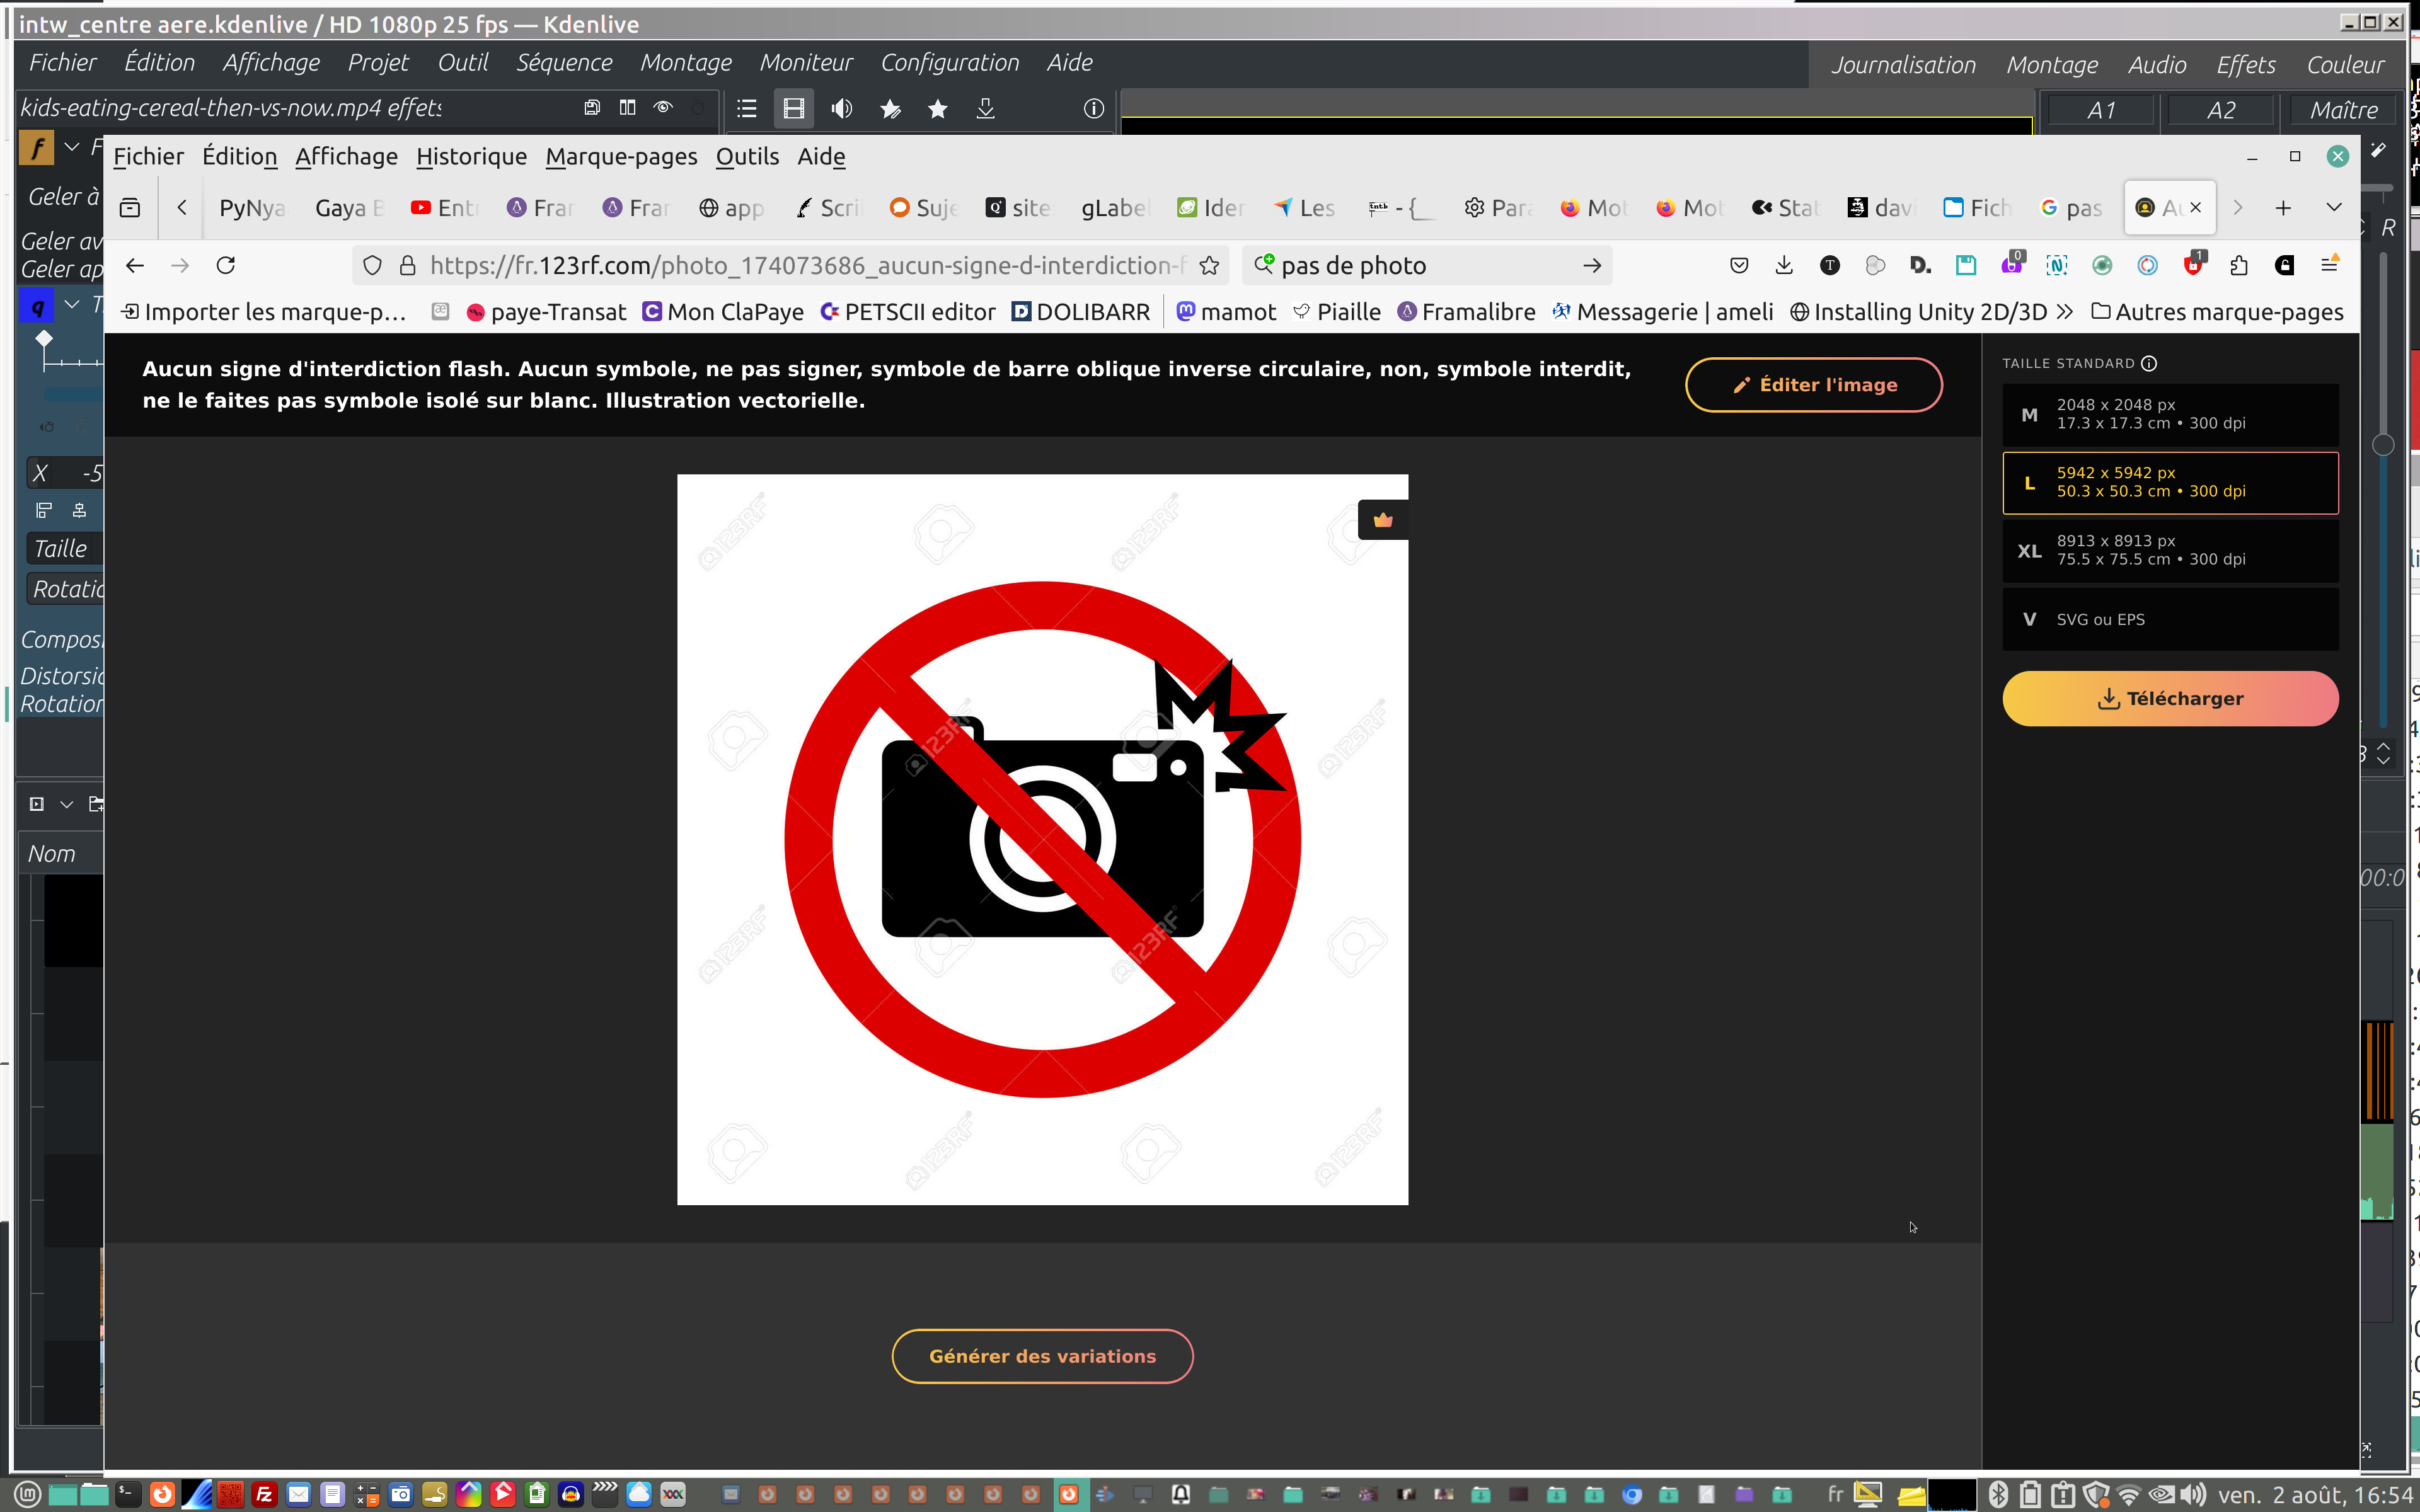This screenshot has height=1512, width=2420.
Task: Show more bookmarks with double chevron
Action: (x=2065, y=312)
